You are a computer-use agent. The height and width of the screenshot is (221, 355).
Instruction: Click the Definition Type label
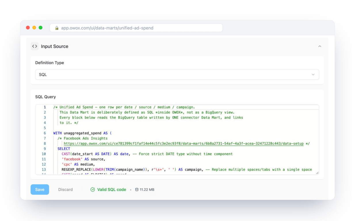pos(49,62)
